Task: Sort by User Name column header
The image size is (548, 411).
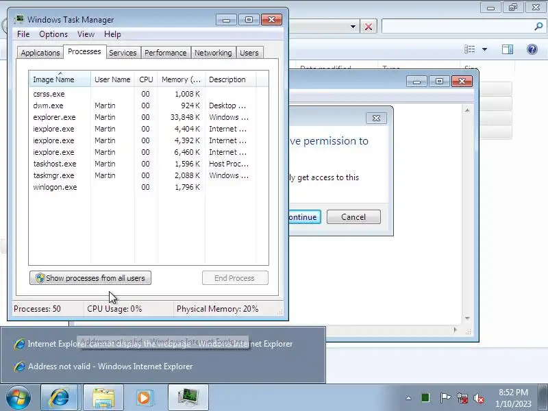Action: [112, 79]
